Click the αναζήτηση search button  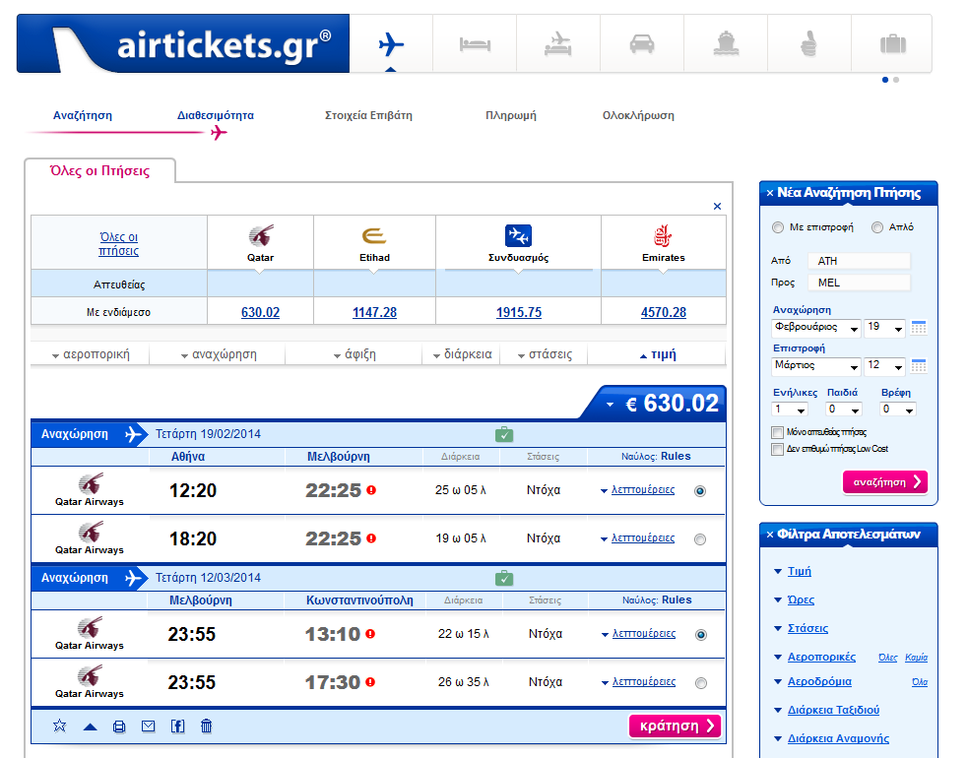[885, 482]
